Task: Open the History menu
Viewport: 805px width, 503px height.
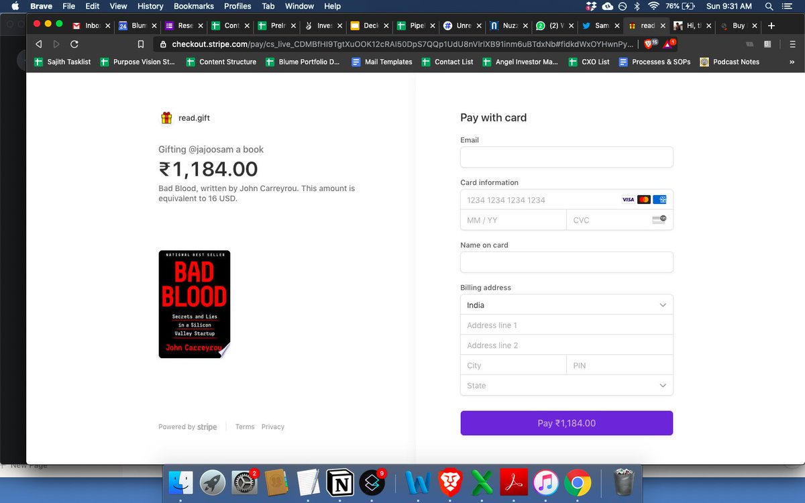Action: (x=150, y=6)
